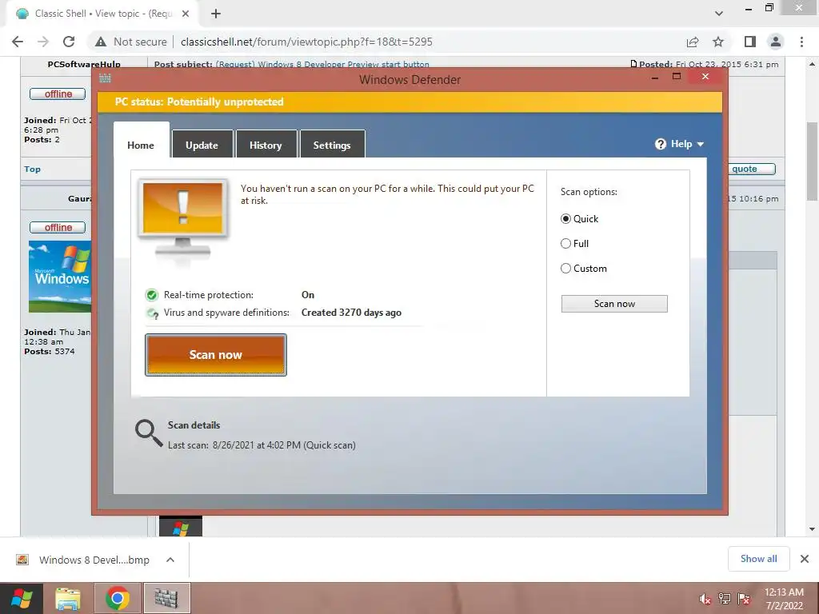
Task: Click the first offline status badge under PCSoftwareHulp
Action: pos(58,94)
